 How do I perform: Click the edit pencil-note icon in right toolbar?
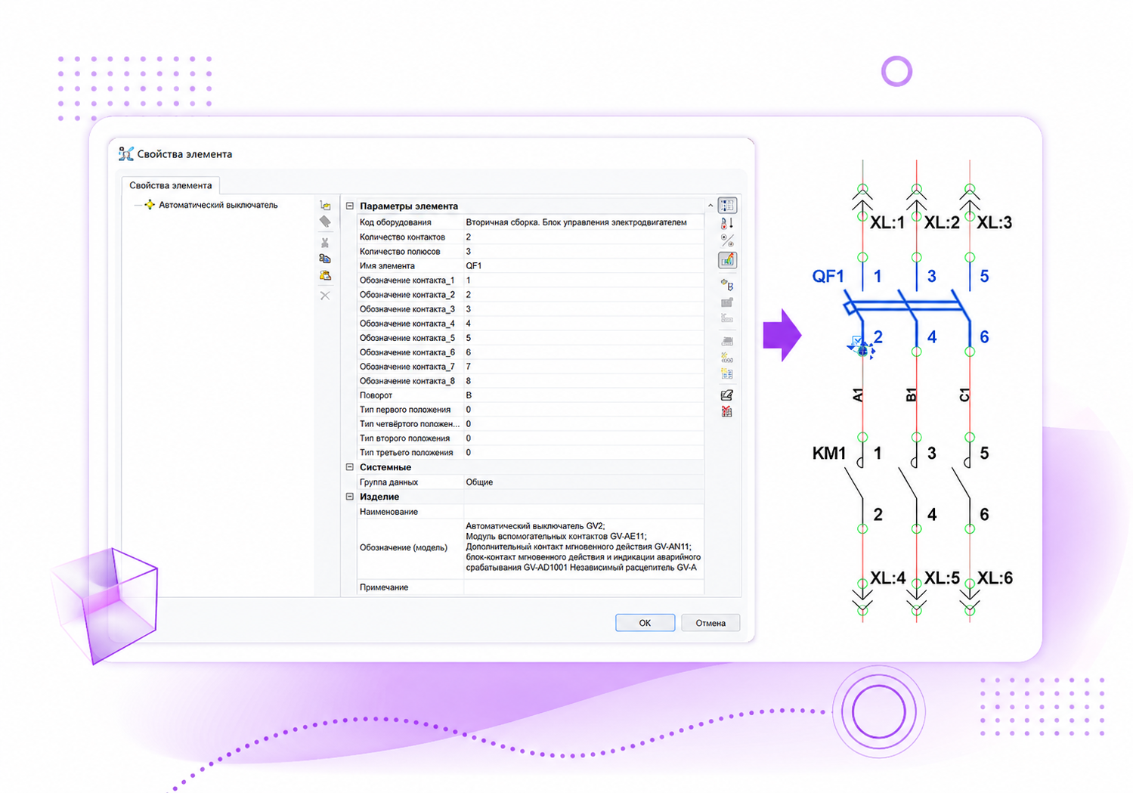coord(727,395)
